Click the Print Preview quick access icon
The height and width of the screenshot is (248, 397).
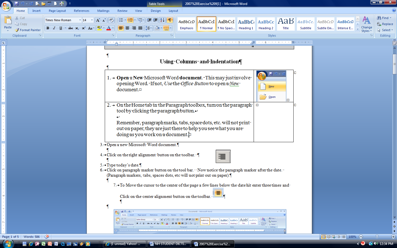point(37,4)
